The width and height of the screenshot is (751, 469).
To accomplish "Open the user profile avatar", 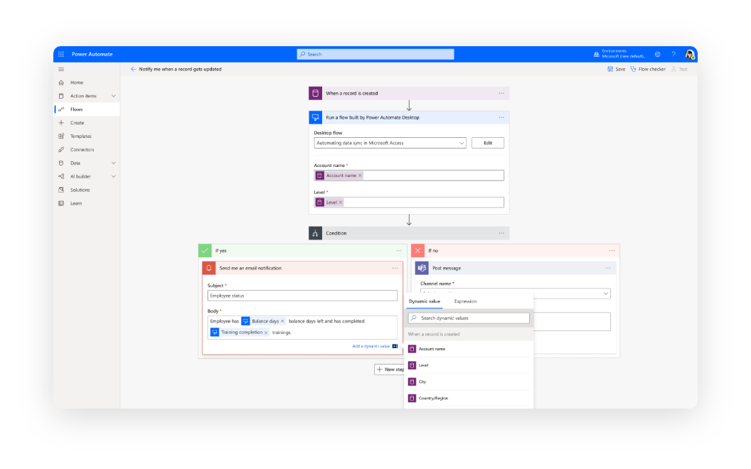I will [690, 54].
